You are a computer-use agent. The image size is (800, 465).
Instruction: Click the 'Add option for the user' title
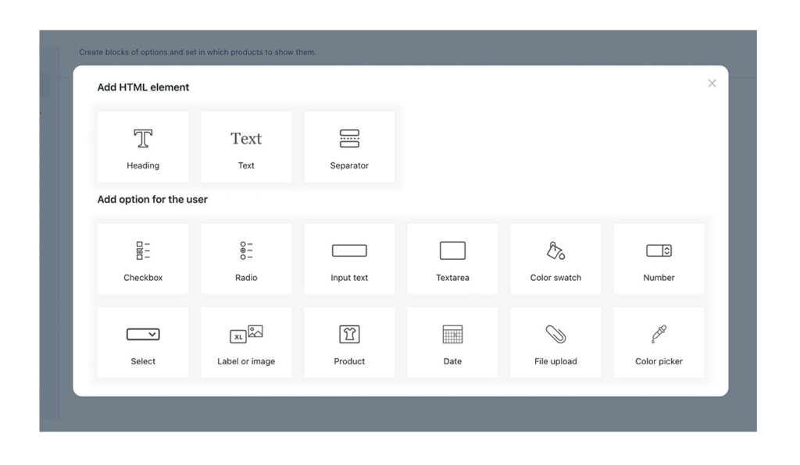[x=152, y=199]
